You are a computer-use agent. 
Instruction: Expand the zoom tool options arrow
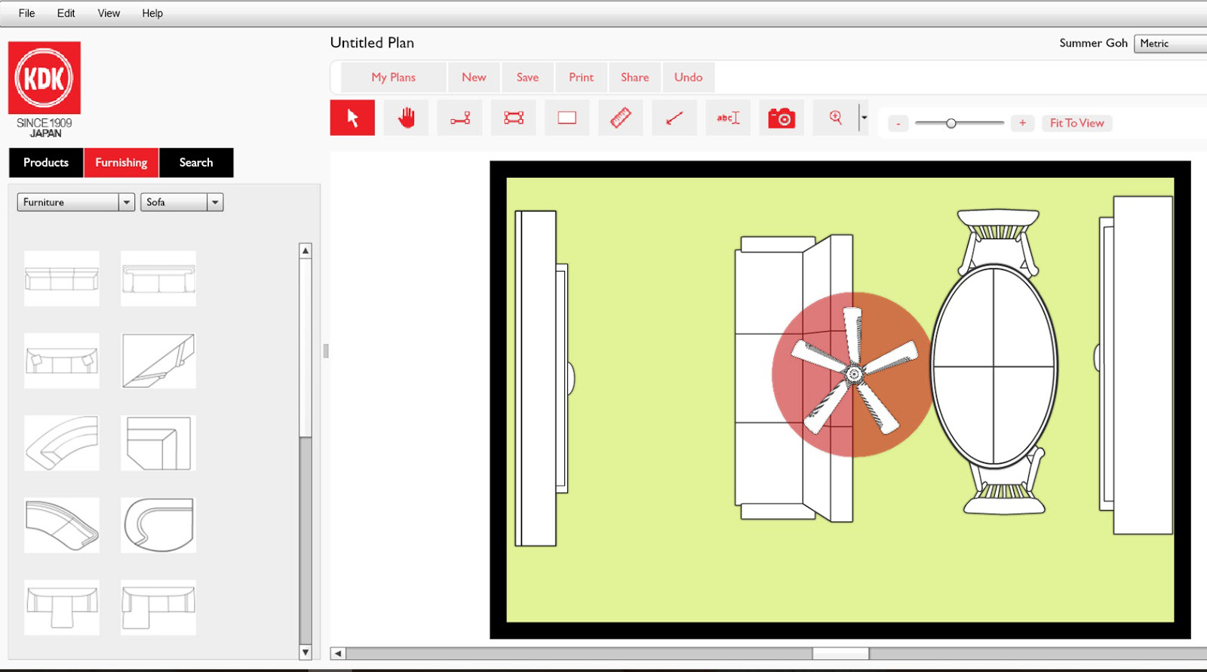[865, 118]
